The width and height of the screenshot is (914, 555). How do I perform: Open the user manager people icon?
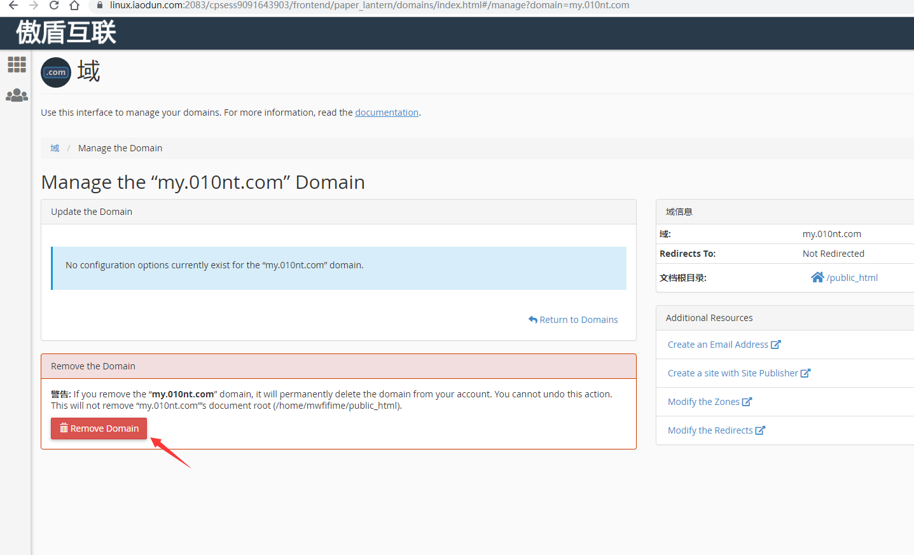click(x=17, y=95)
